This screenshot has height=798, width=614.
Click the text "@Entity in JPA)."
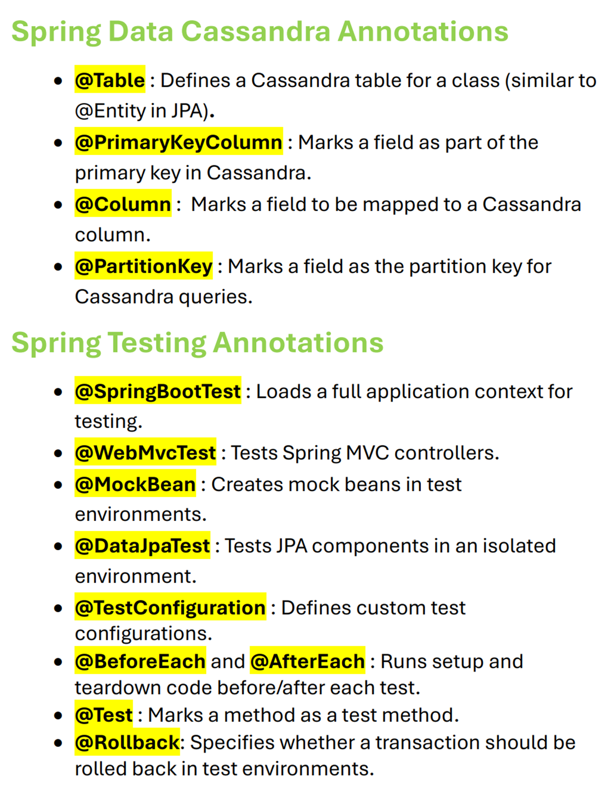144,111
